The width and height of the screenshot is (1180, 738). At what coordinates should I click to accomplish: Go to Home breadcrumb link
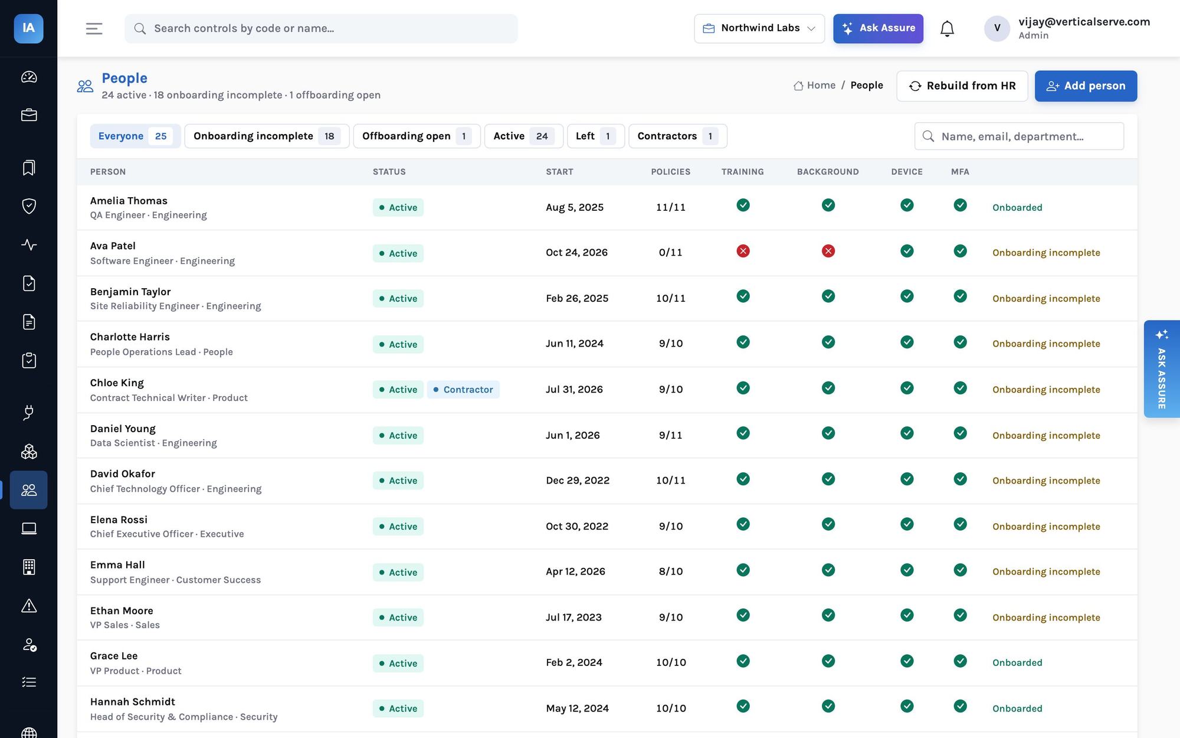pos(815,86)
